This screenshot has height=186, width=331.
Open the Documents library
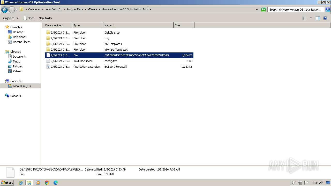20,57
